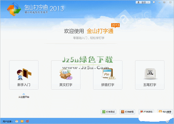Open the 英文打字 English typing module
Image resolution: width=174 pixels, height=124 pixels.
pyautogui.click(x=66, y=75)
